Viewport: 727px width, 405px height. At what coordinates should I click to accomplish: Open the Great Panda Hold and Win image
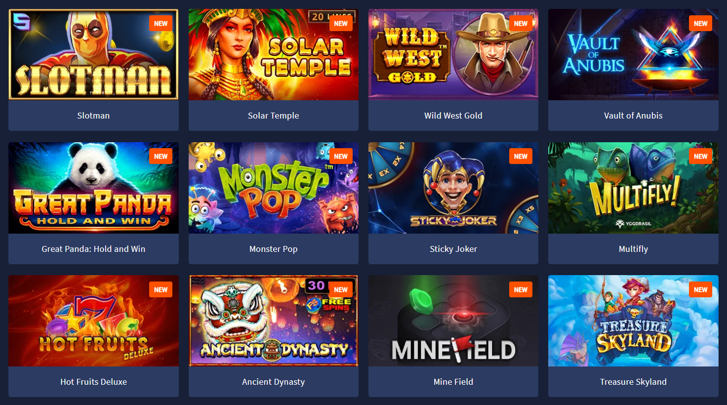(x=93, y=188)
